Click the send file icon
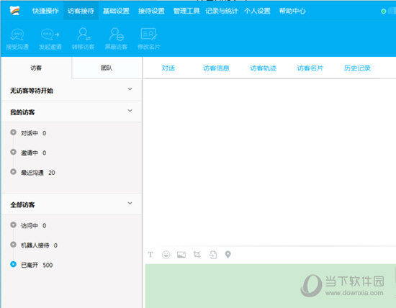 coord(212,255)
